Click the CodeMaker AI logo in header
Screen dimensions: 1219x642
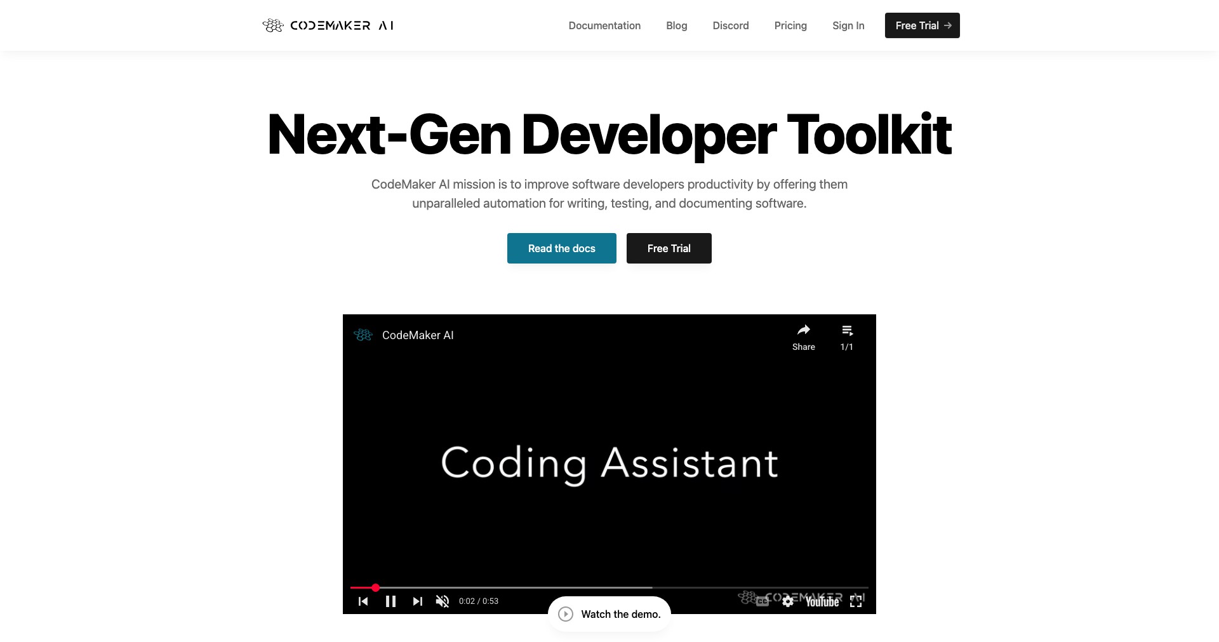328,25
